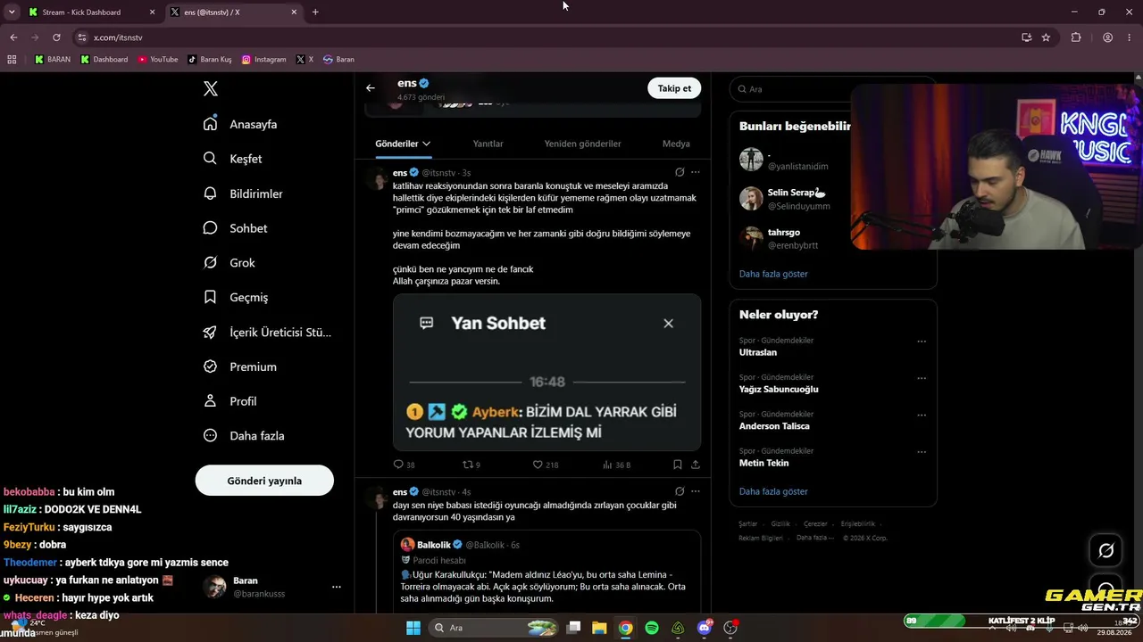The height and width of the screenshot is (642, 1143).
Task: Open Bildirimler notifications
Action: pos(243,193)
